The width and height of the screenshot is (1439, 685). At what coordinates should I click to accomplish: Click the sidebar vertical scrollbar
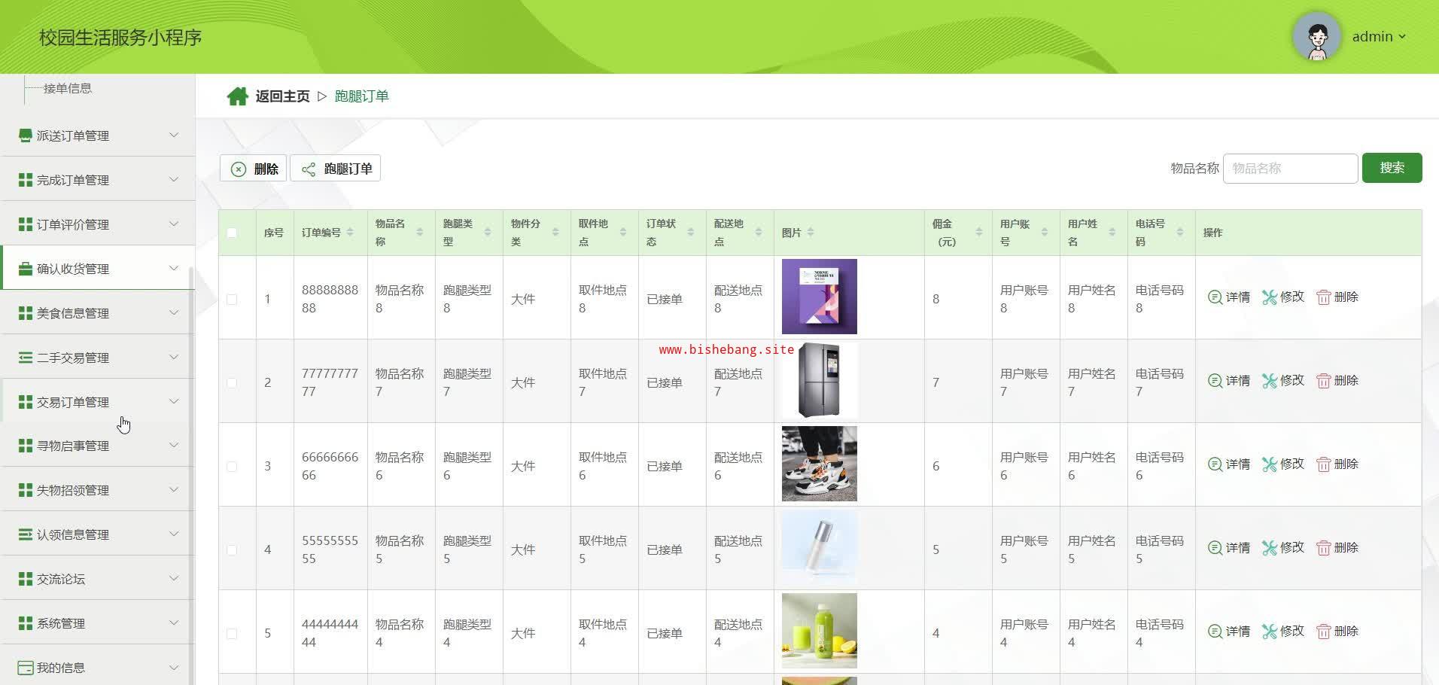click(x=191, y=474)
